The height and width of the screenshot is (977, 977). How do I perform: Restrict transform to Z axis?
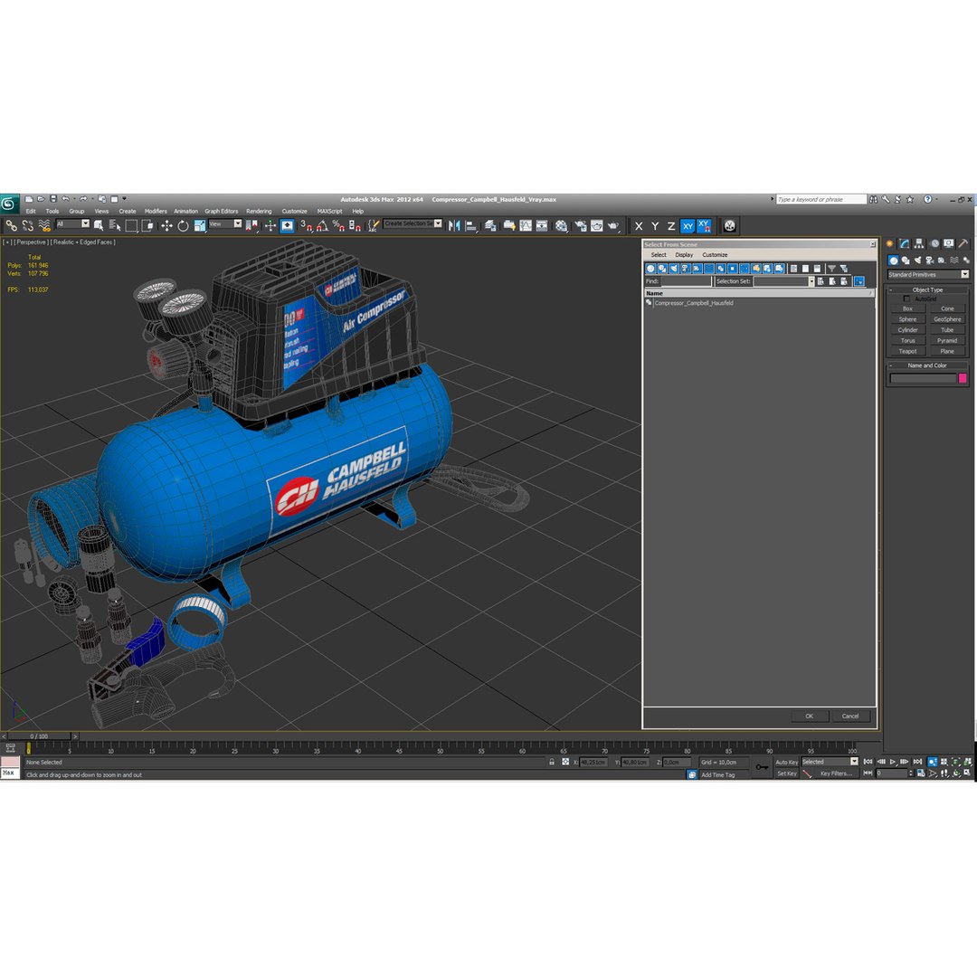(671, 226)
